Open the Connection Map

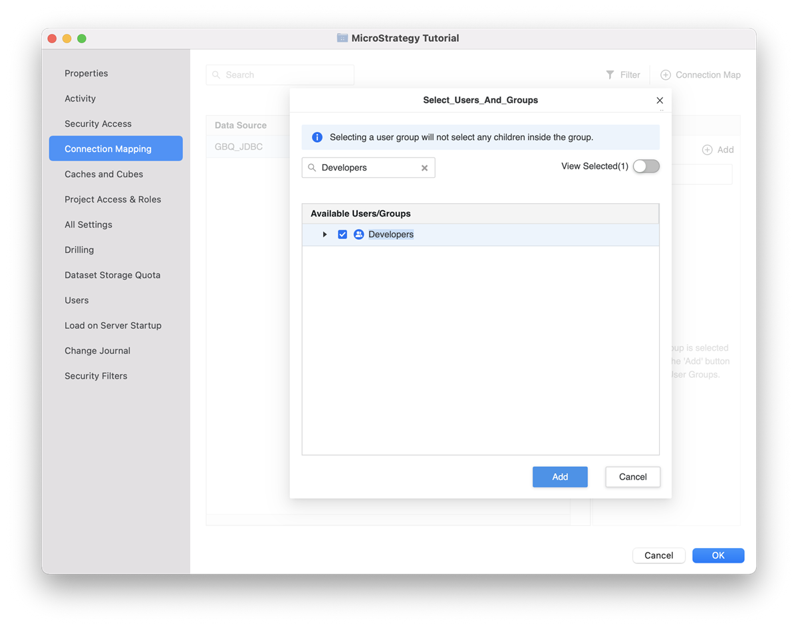[x=700, y=75]
